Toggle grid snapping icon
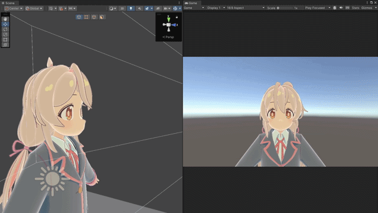This screenshot has height=213, width=378. coord(61,8)
